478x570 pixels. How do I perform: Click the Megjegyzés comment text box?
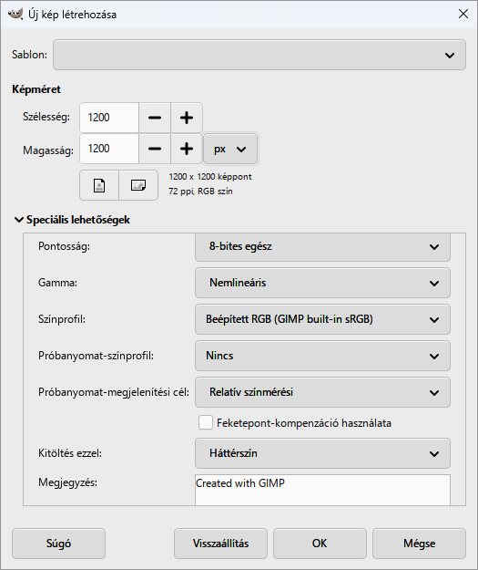point(322,490)
